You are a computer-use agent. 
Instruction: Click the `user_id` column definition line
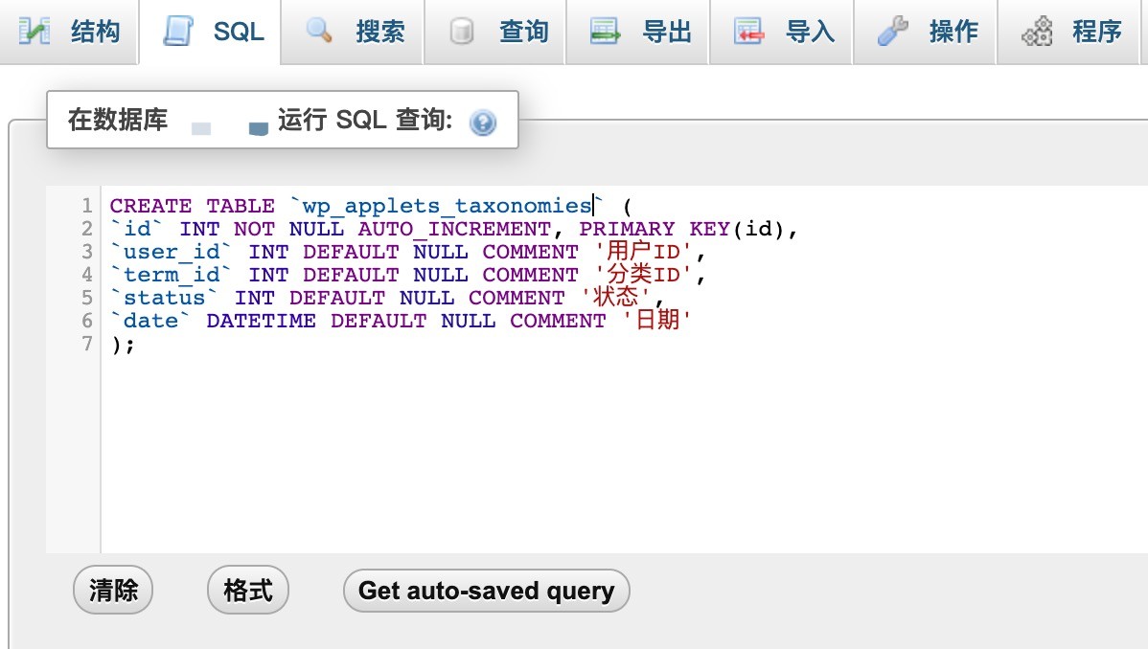point(407,252)
